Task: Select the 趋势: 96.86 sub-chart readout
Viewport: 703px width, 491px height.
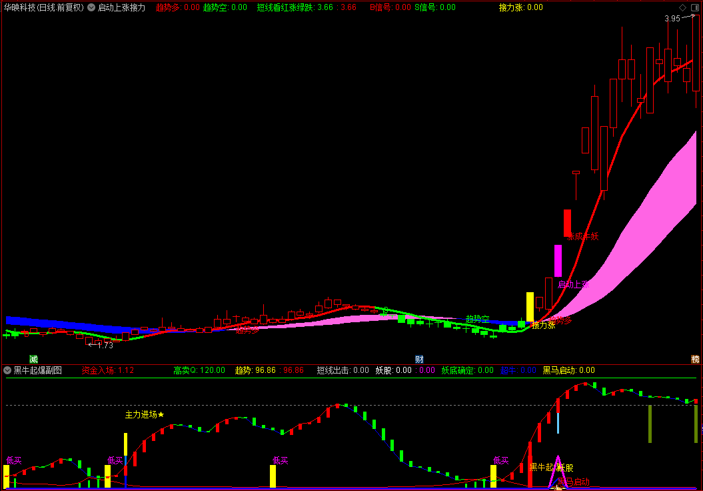Action: click(x=256, y=370)
